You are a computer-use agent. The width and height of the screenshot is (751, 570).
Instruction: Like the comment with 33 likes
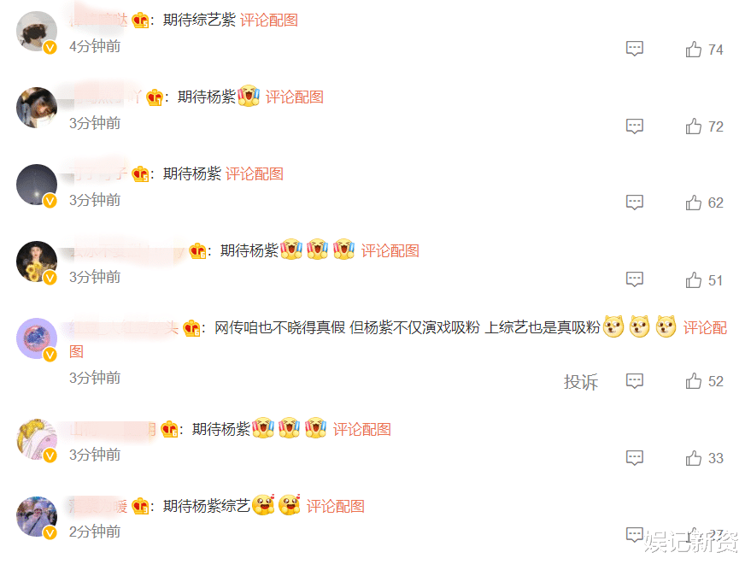pyautogui.click(x=693, y=458)
